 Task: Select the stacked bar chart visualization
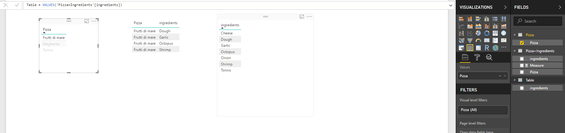(x=461, y=19)
